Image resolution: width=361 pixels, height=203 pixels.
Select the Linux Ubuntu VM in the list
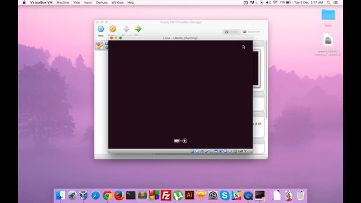coord(102,46)
